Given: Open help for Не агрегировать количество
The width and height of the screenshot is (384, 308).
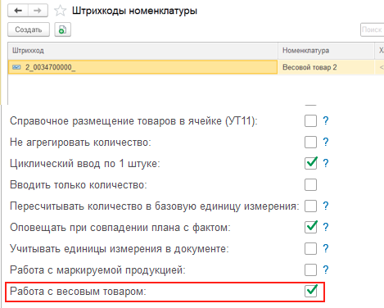Looking at the screenshot, I should [x=326, y=142].
